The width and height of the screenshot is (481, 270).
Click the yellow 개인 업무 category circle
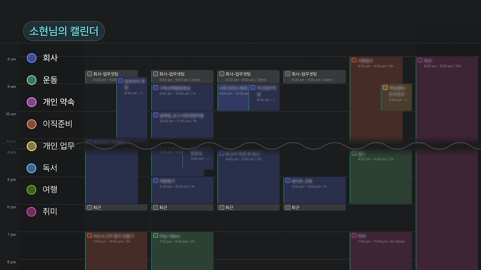pyautogui.click(x=32, y=146)
